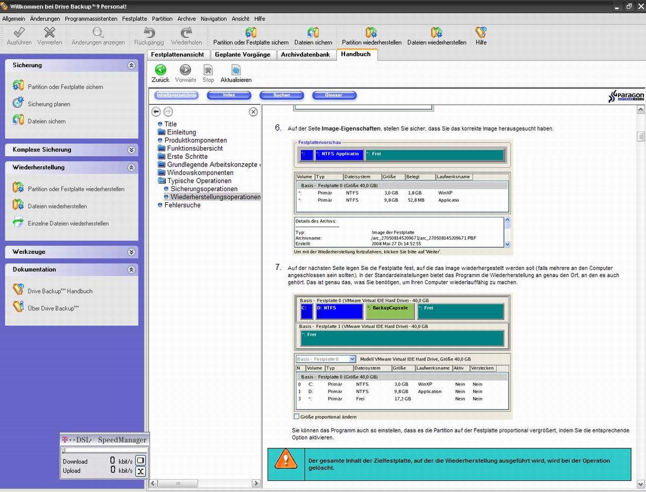The width and height of the screenshot is (646, 492).
Task: Open Drive Backup Handbuch icon in sidebar
Action: tap(18, 290)
